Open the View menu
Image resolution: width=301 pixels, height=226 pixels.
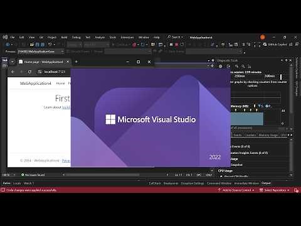(x=31, y=37)
